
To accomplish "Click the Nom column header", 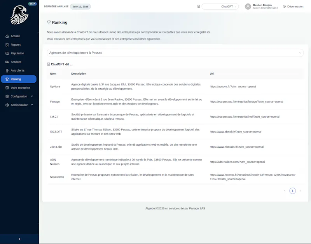I will [53, 73].
